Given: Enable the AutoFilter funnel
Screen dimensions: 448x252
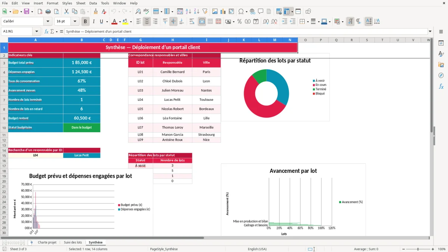Looking at the screenshot, I should coord(205,12).
